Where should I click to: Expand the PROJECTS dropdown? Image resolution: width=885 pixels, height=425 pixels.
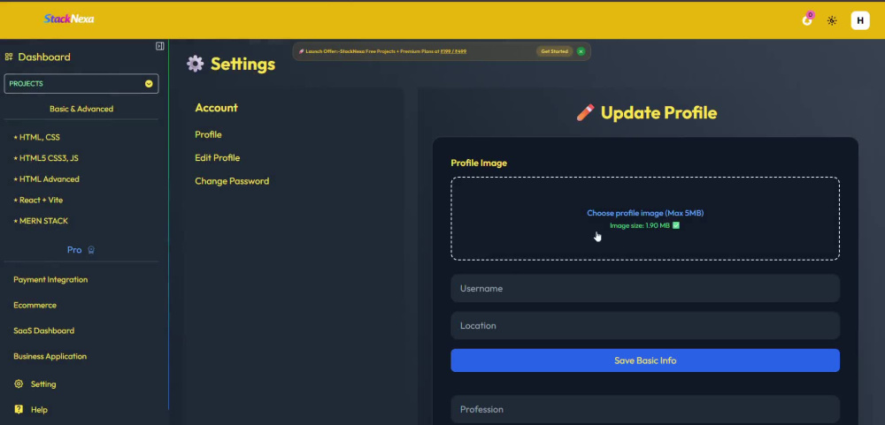(x=81, y=83)
